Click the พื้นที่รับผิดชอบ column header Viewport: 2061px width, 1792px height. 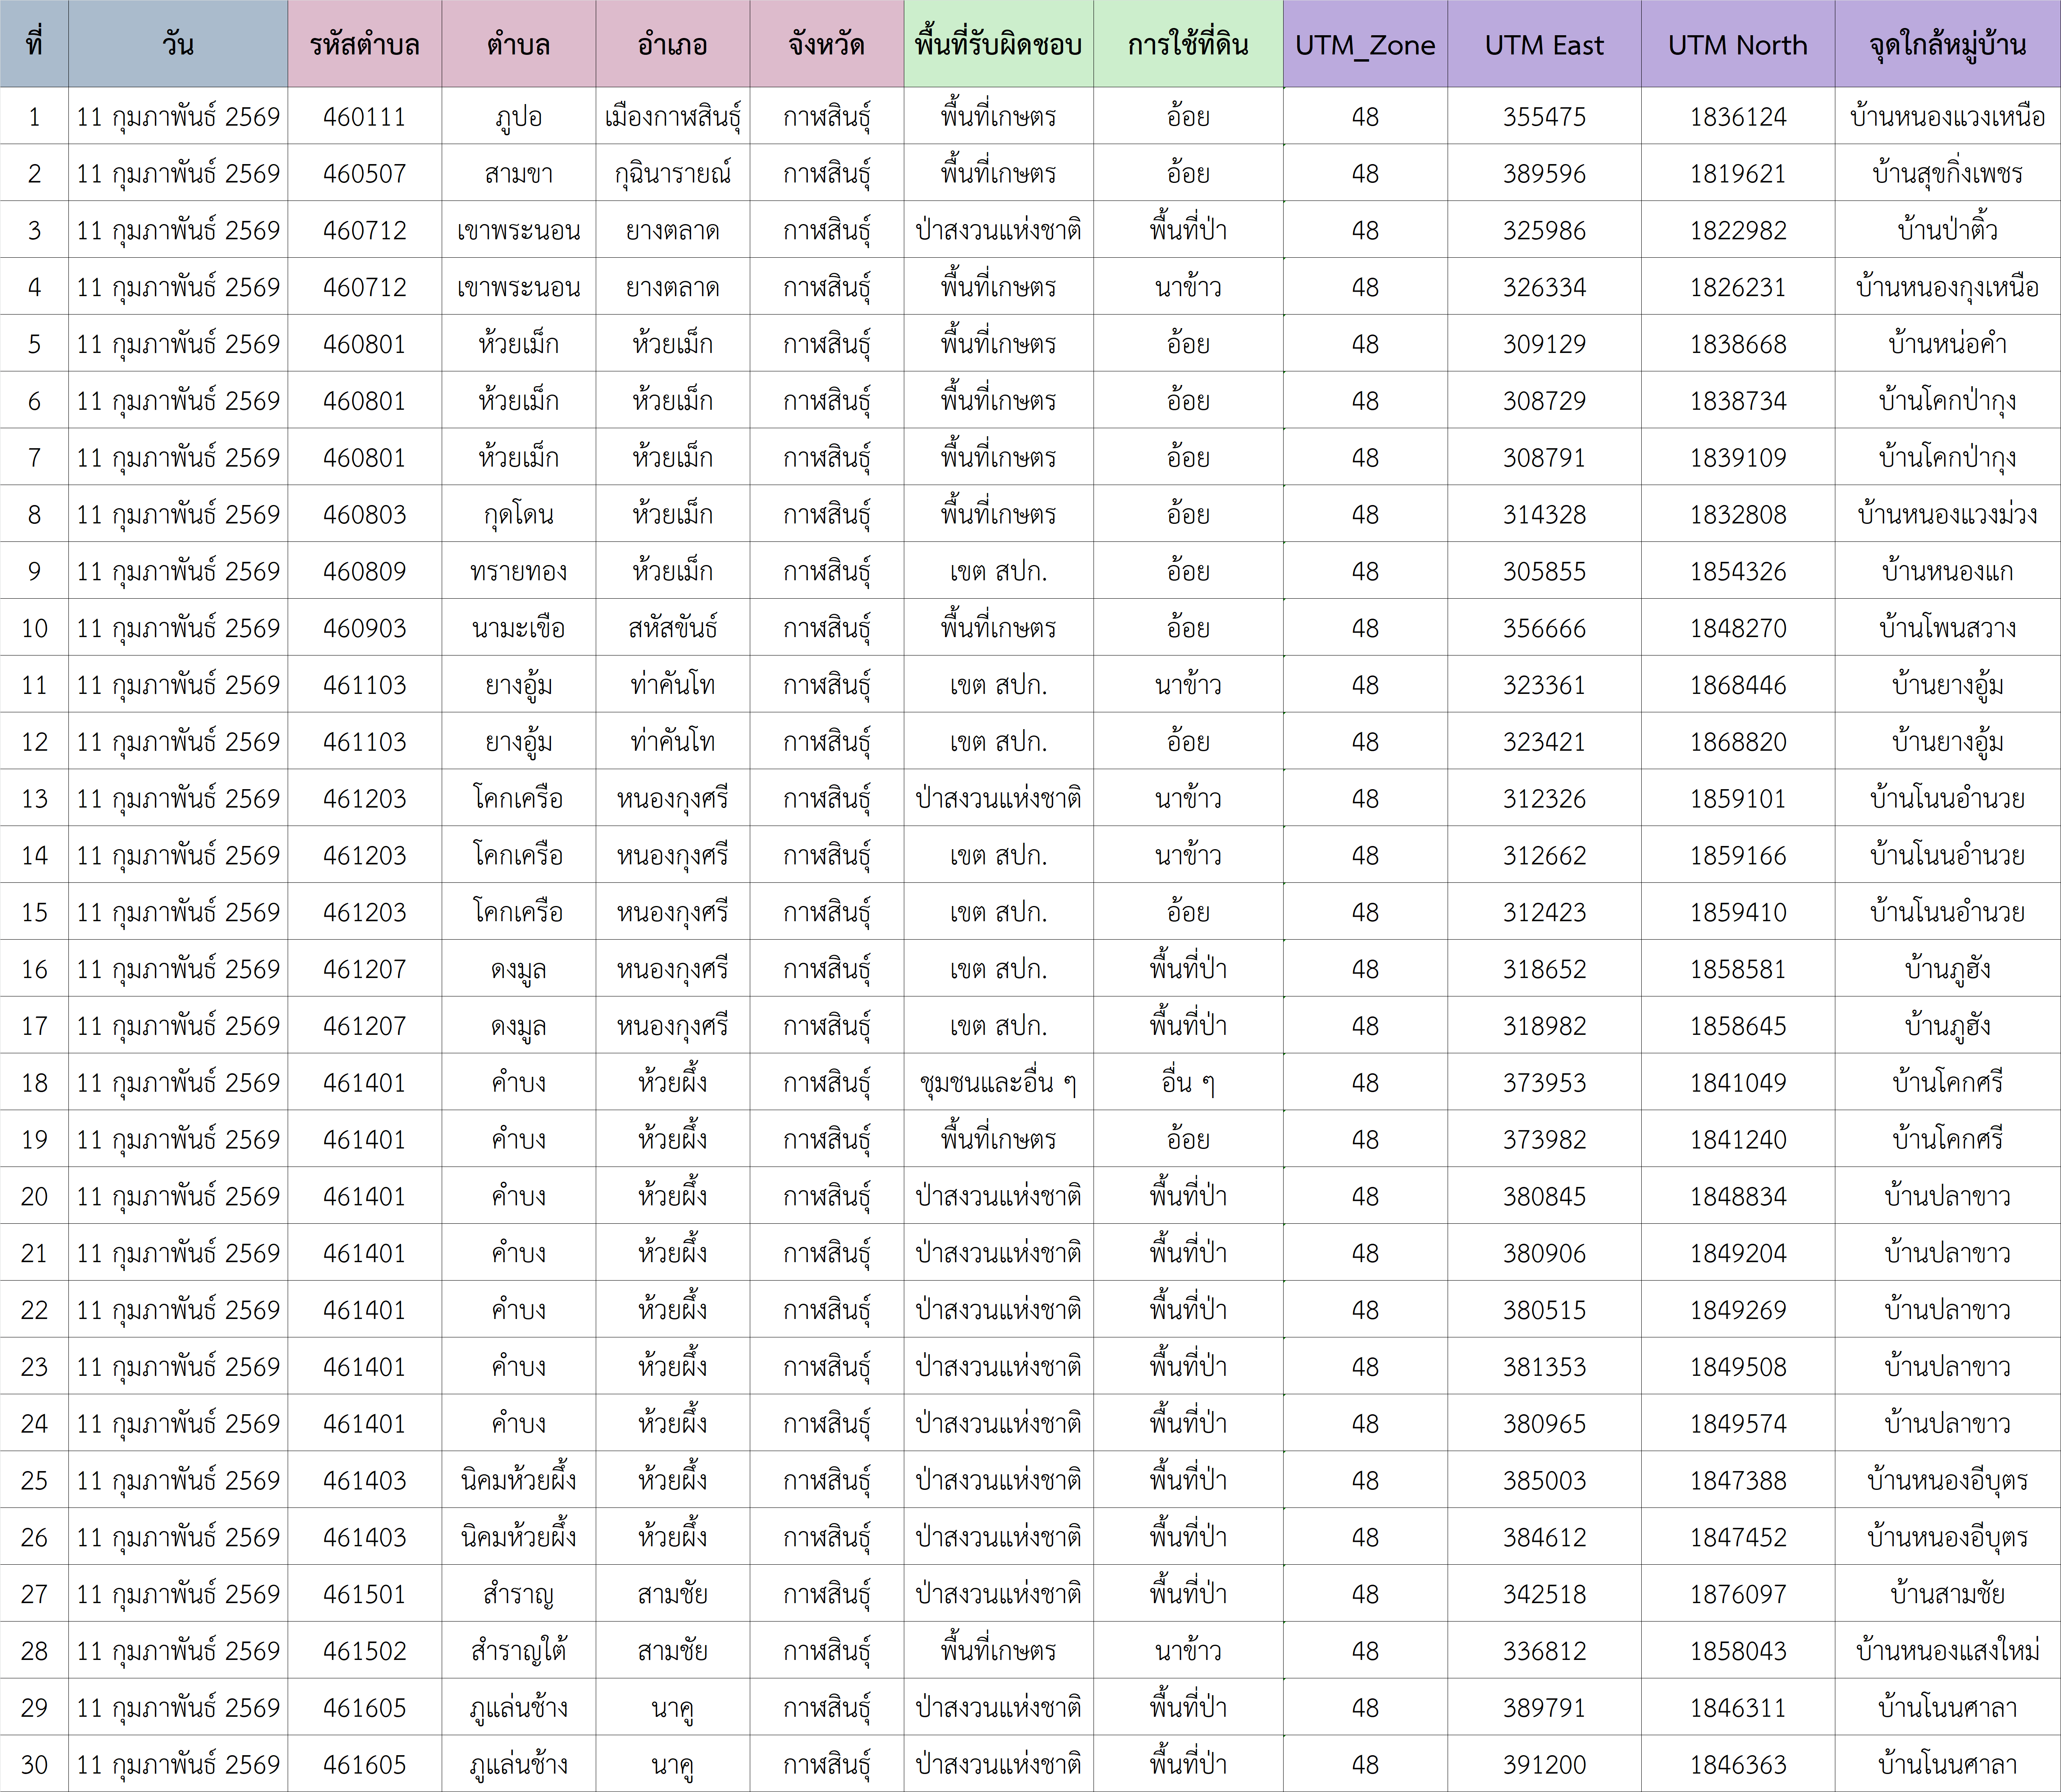997,45
